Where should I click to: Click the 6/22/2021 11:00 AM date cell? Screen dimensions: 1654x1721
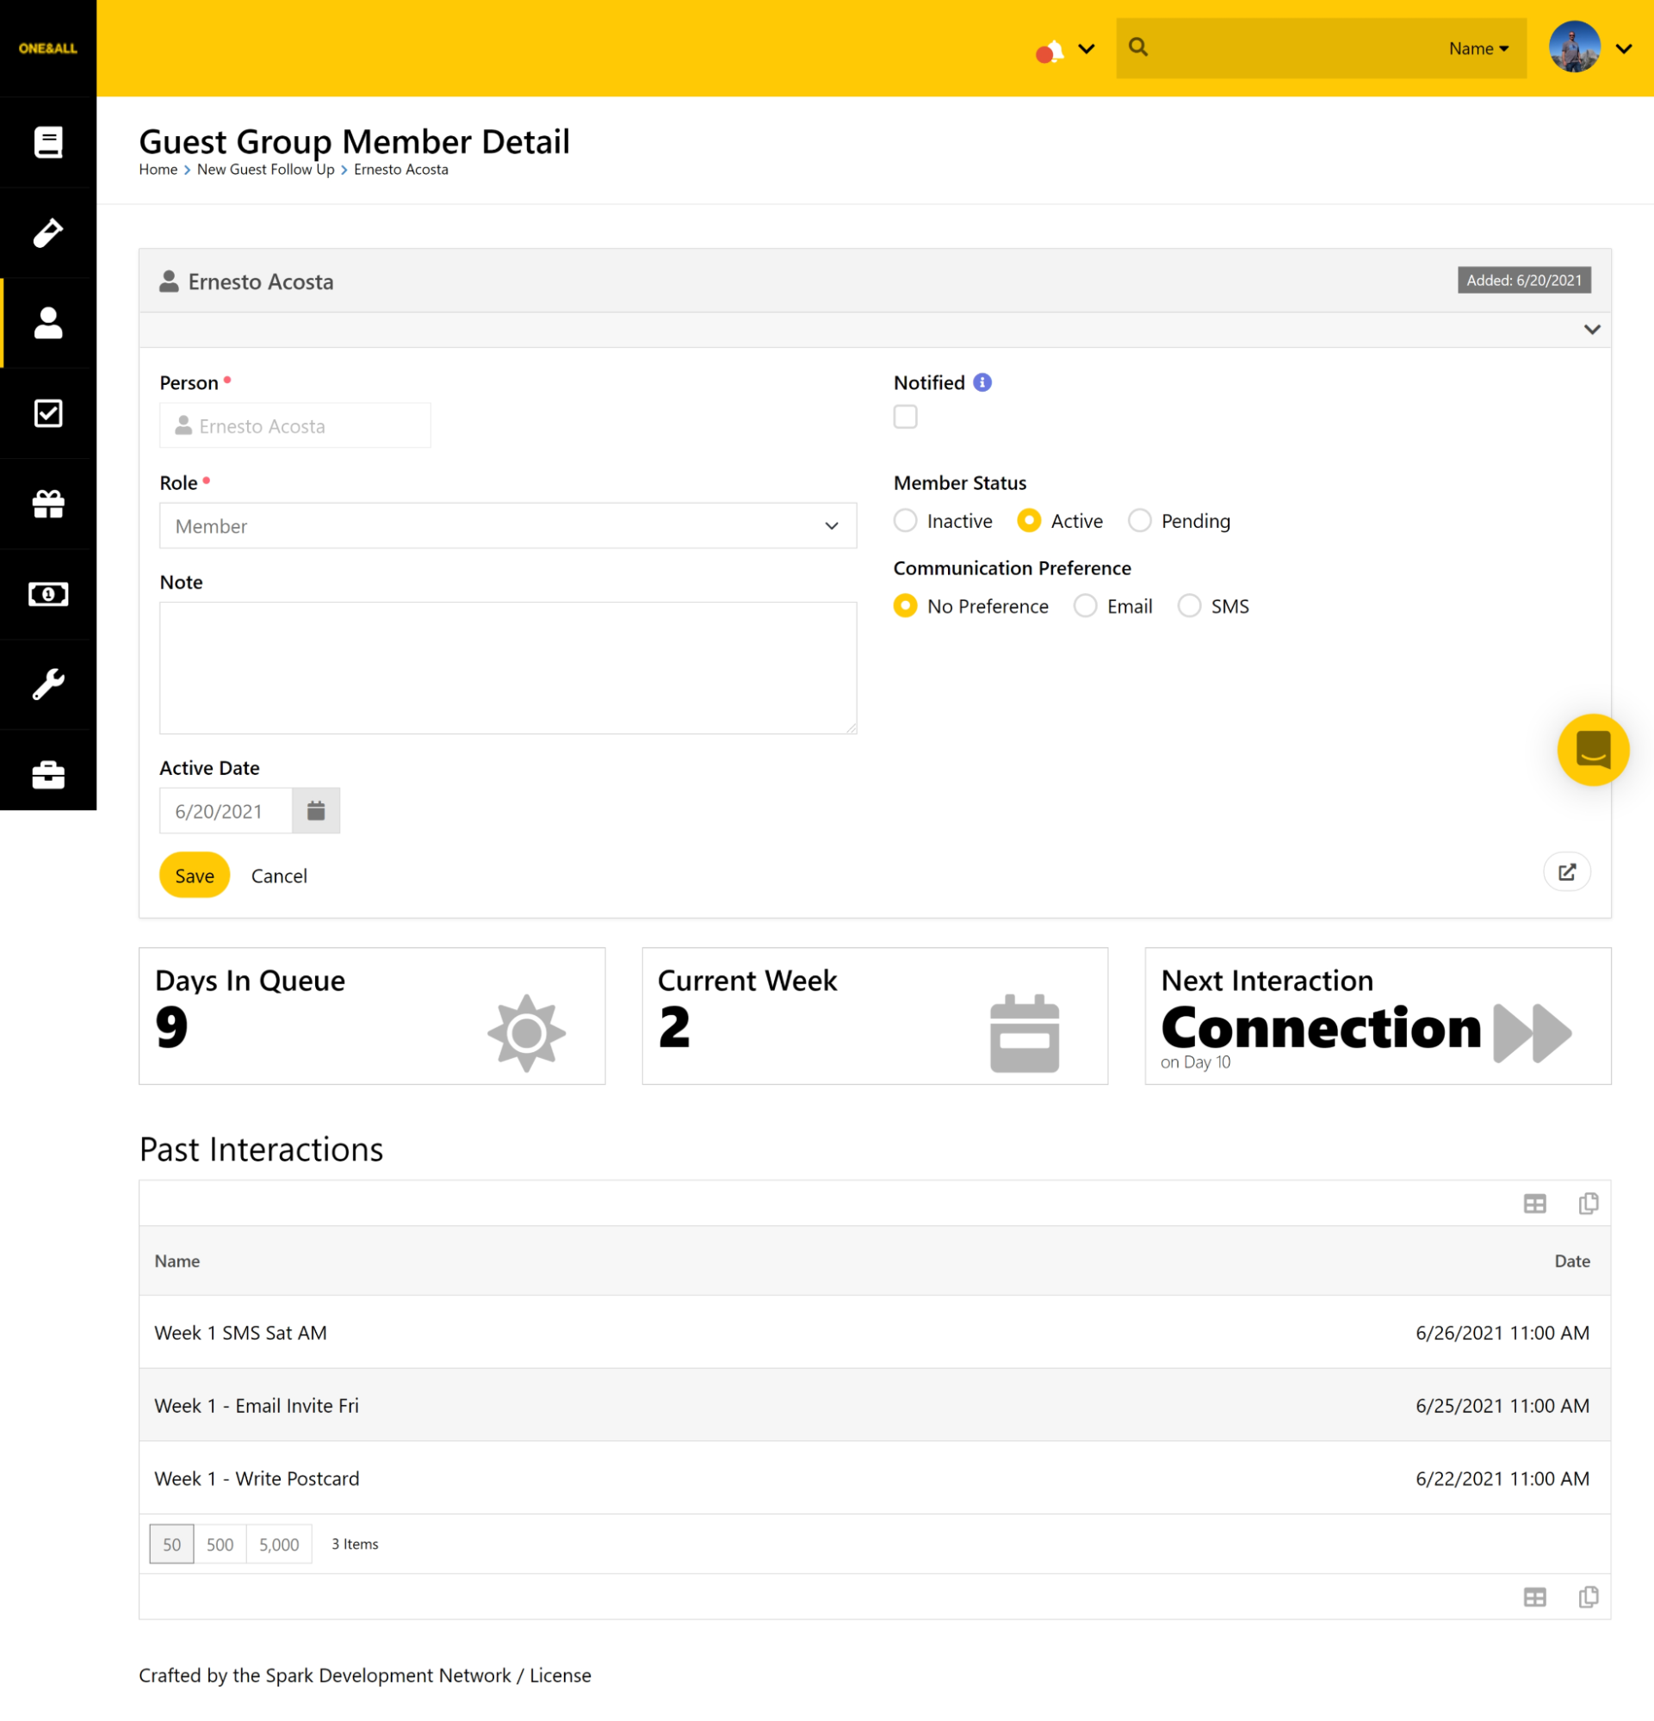point(1502,1479)
